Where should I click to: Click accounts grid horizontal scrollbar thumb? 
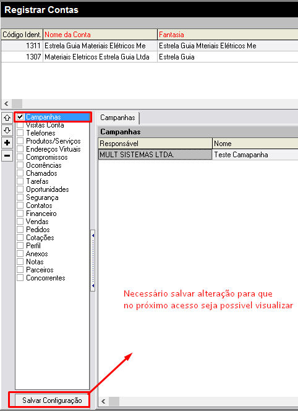(x=17, y=103)
